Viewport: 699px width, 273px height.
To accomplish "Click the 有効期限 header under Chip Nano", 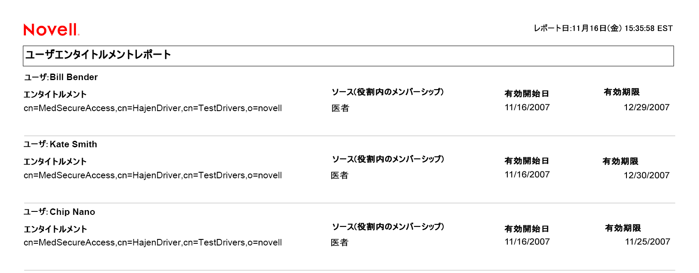I will (x=623, y=228).
